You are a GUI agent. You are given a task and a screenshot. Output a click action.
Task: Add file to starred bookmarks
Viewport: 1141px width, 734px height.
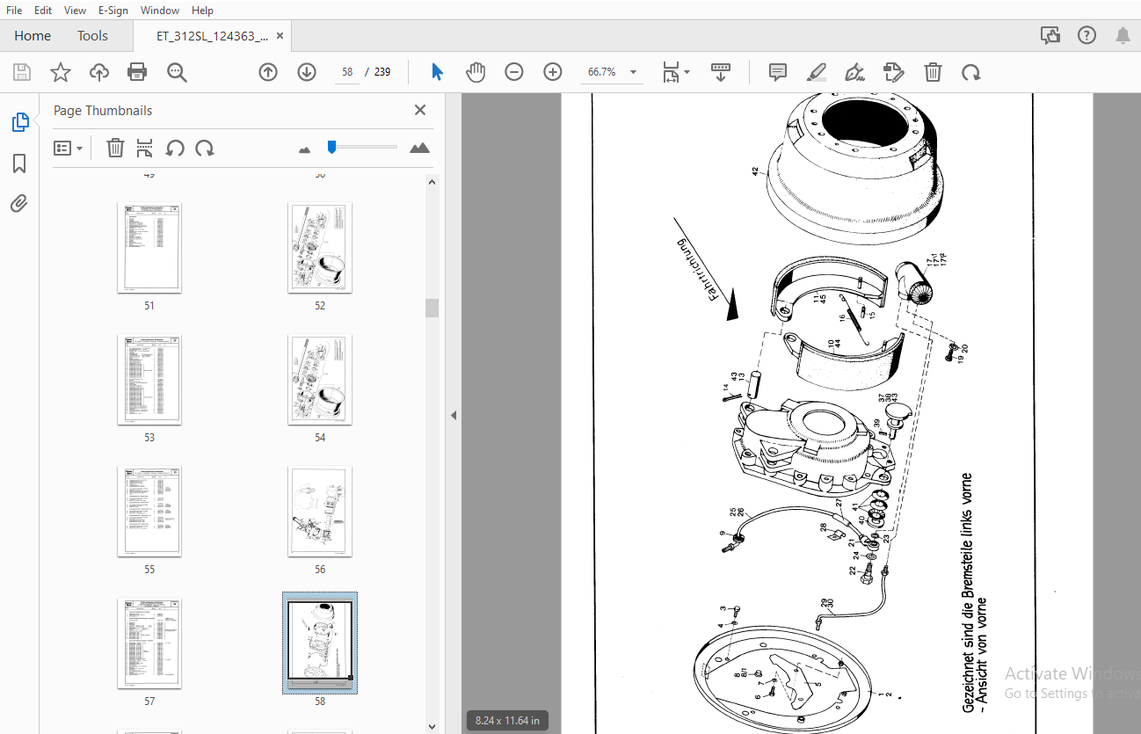(x=60, y=72)
